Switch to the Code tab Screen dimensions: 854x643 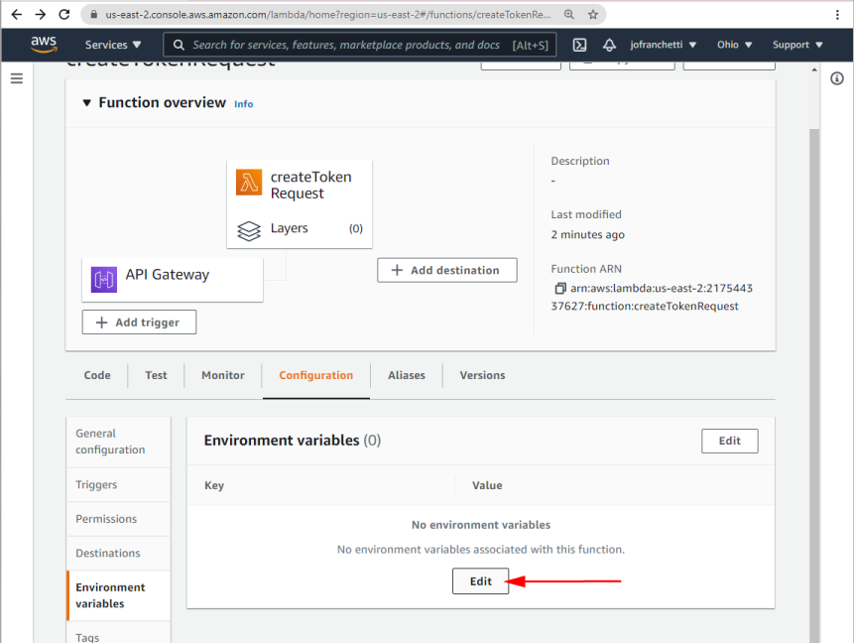96,375
